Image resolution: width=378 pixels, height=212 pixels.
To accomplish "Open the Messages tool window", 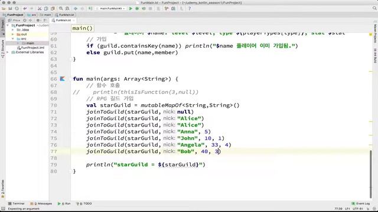I will pyautogui.click(x=41, y=204).
